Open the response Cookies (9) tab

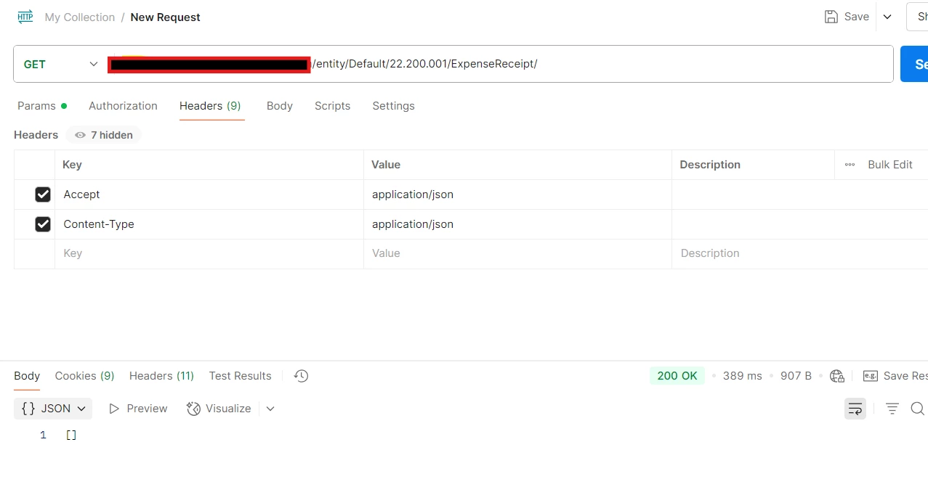coord(84,376)
